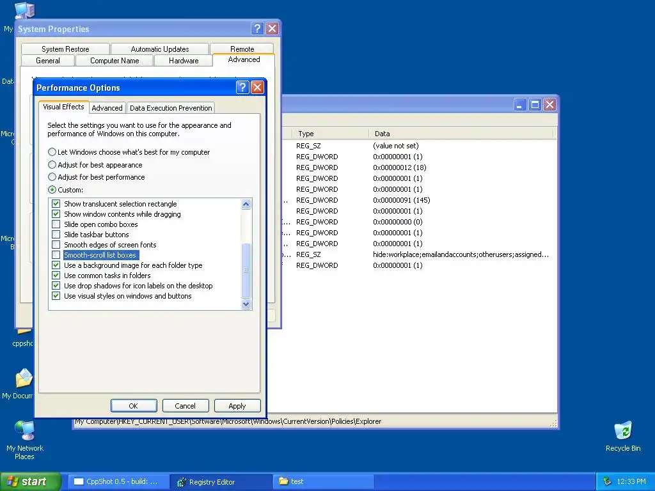
Task: Minimize the Registry Editor window
Action: coord(519,104)
